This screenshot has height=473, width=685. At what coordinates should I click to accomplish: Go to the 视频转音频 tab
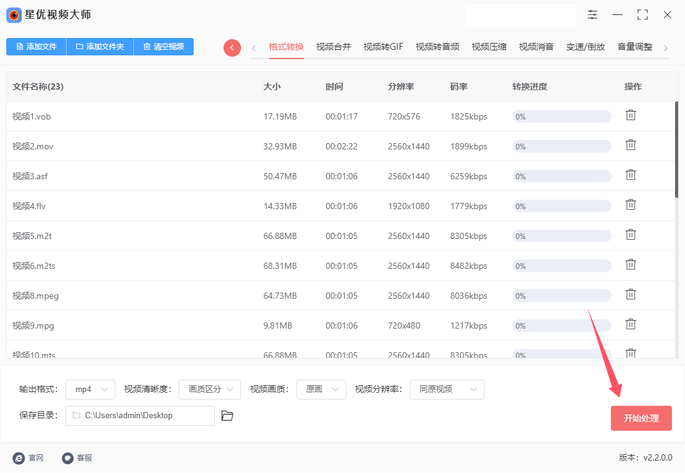click(437, 47)
